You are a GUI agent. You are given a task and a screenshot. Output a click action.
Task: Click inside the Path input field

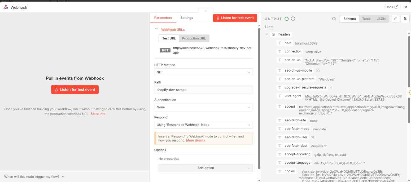click(203, 90)
